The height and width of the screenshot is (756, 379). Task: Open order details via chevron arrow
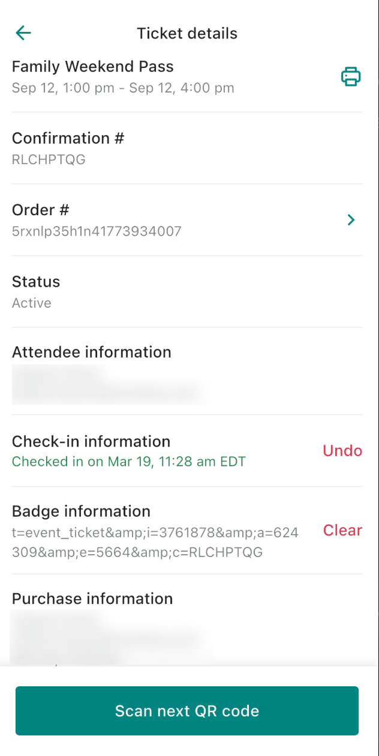[x=351, y=220]
